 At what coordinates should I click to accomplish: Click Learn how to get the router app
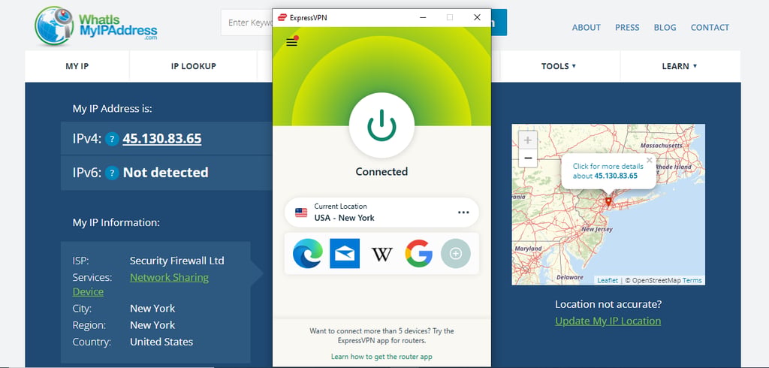click(381, 357)
